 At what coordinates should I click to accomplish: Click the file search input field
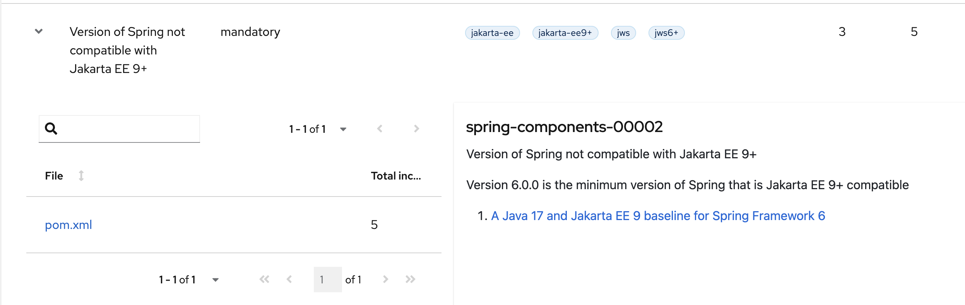[128, 129]
